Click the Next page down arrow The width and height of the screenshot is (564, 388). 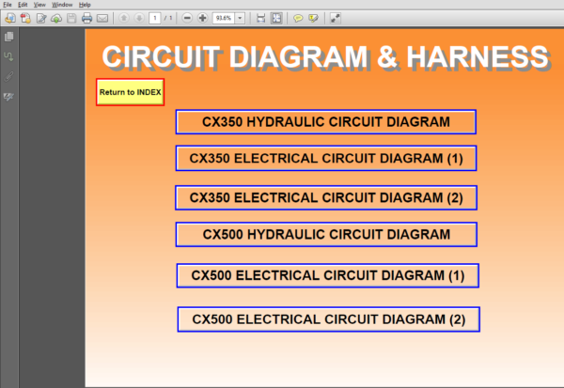[x=139, y=18]
